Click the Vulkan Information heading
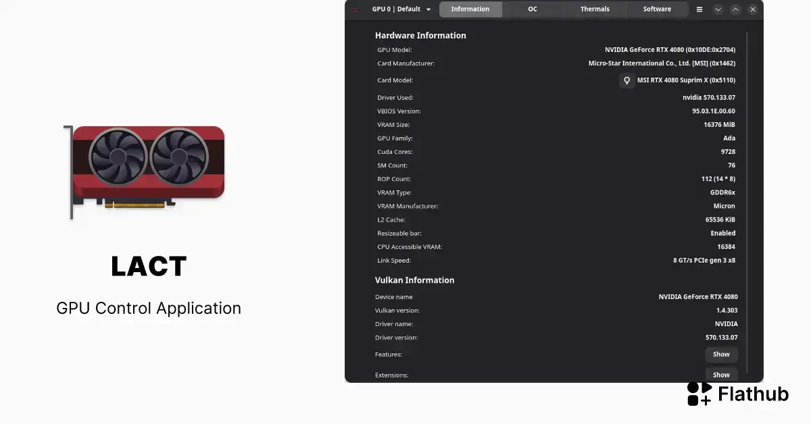 (x=414, y=280)
